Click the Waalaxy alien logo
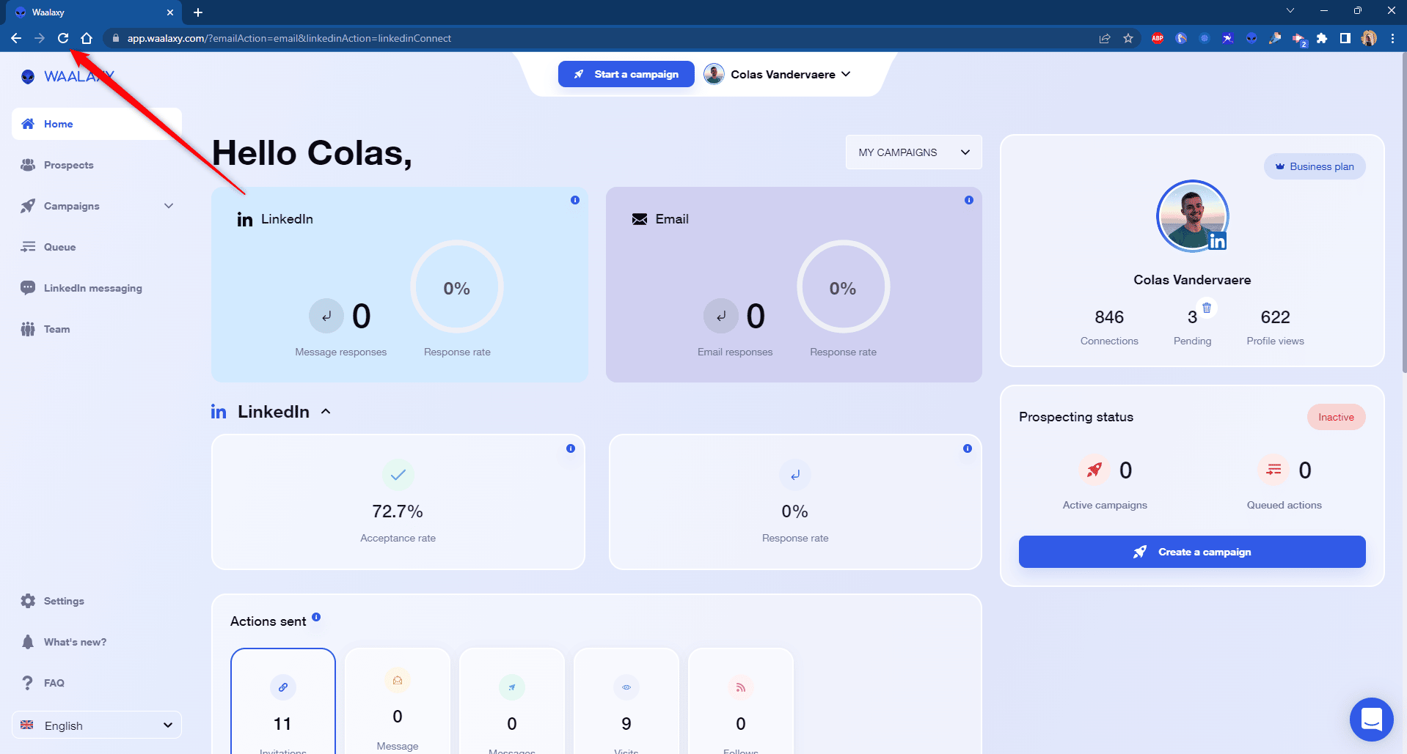Image resolution: width=1407 pixels, height=754 pixels. pos(28,76)
